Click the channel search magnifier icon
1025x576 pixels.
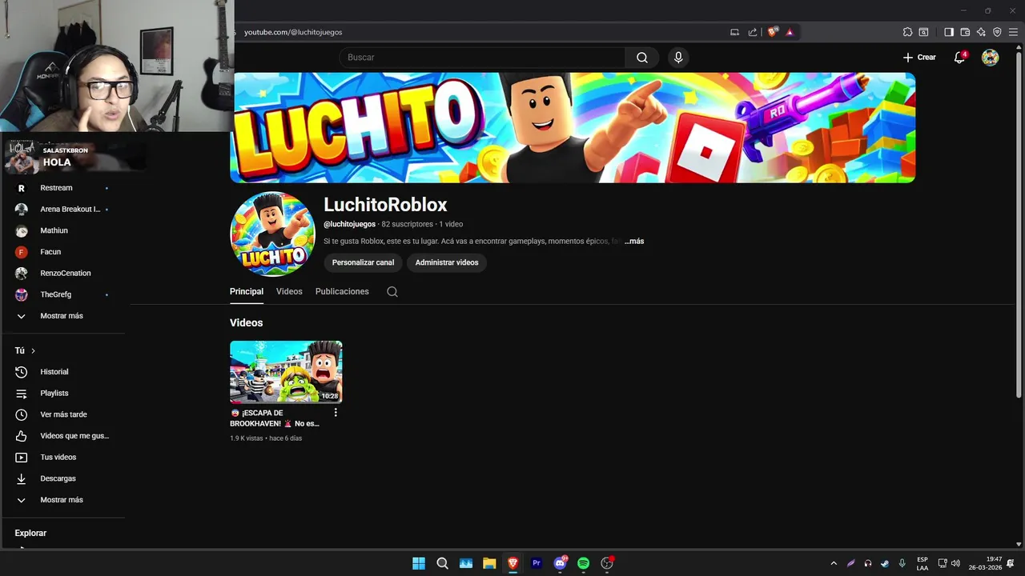click(392, 291)
